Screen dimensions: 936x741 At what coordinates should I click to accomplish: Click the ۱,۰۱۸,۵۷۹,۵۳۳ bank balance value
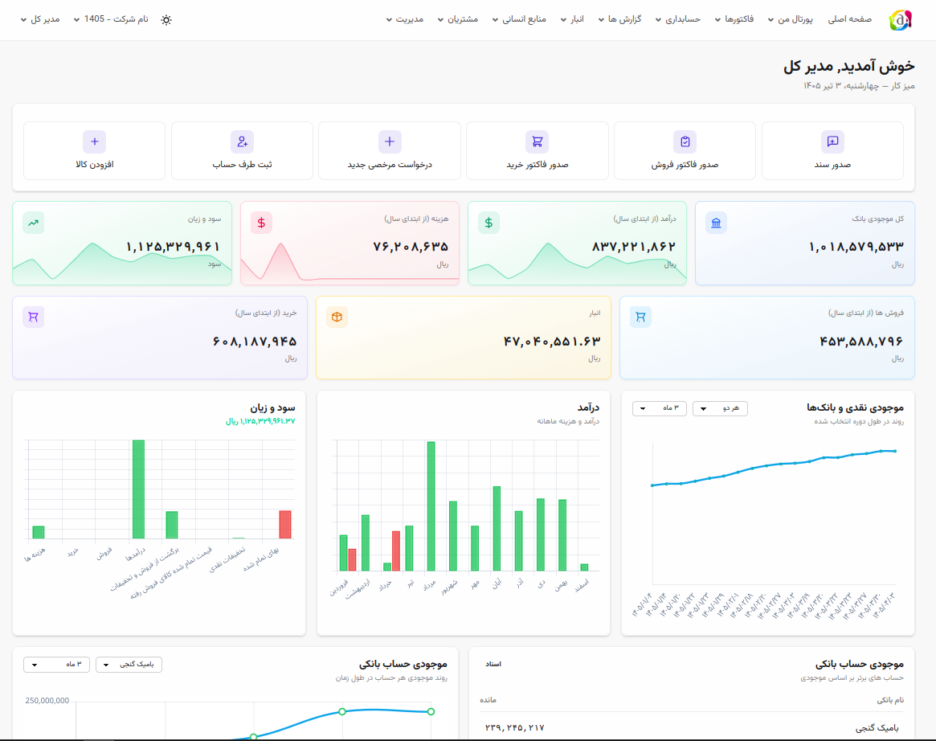856,248
